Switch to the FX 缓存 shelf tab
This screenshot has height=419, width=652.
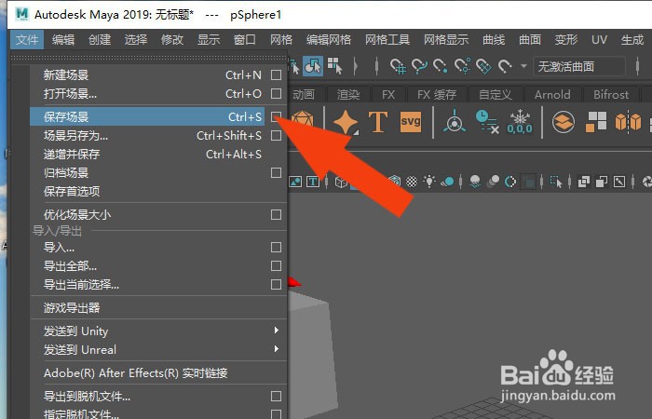coord(437,95)
